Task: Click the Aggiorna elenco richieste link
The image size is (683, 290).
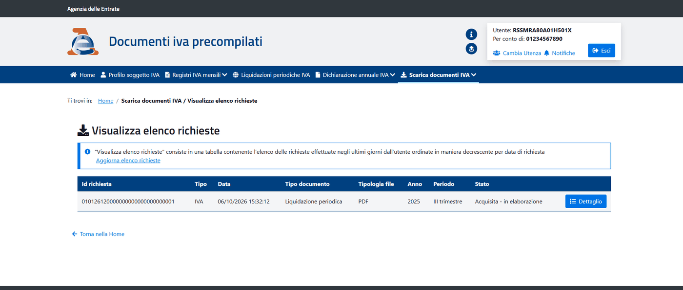Action: coord(128,161)
